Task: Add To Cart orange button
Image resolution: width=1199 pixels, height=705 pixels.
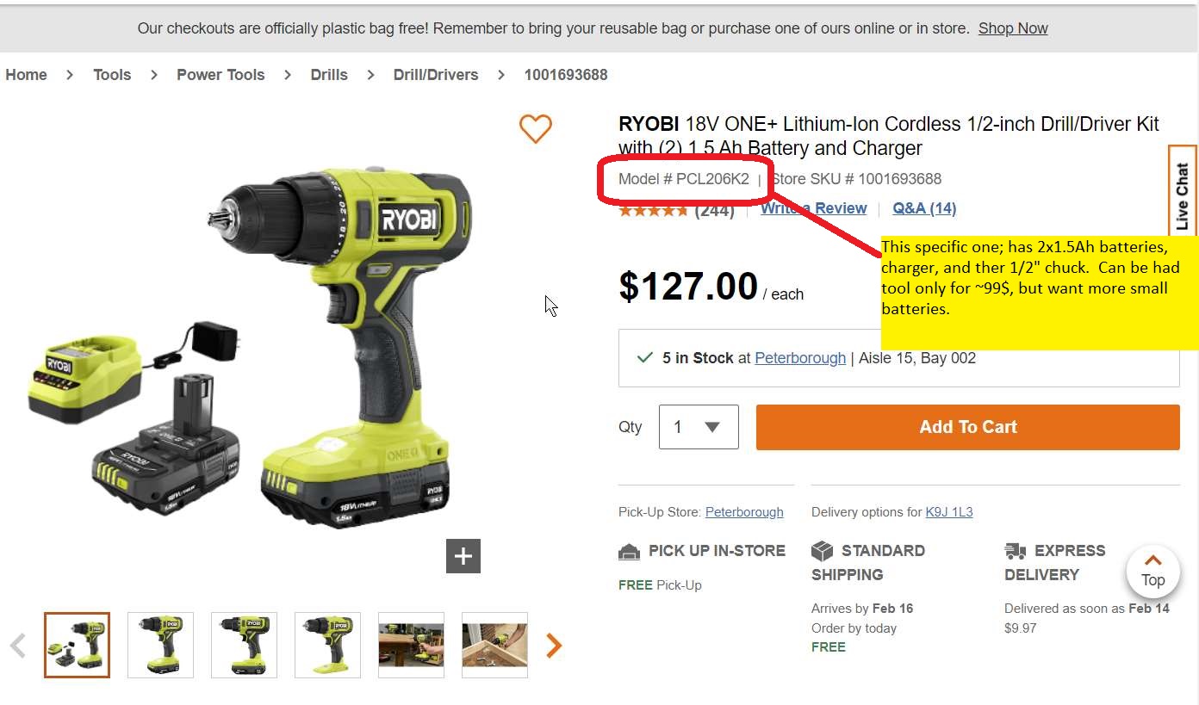Action: (968, 427)
